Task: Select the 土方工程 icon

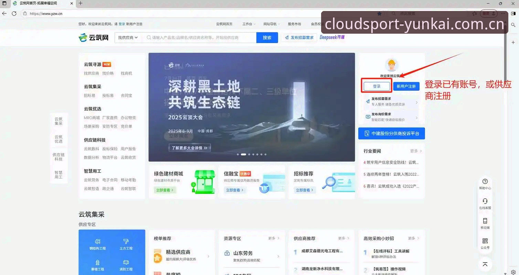Action: tap(126, 241)
